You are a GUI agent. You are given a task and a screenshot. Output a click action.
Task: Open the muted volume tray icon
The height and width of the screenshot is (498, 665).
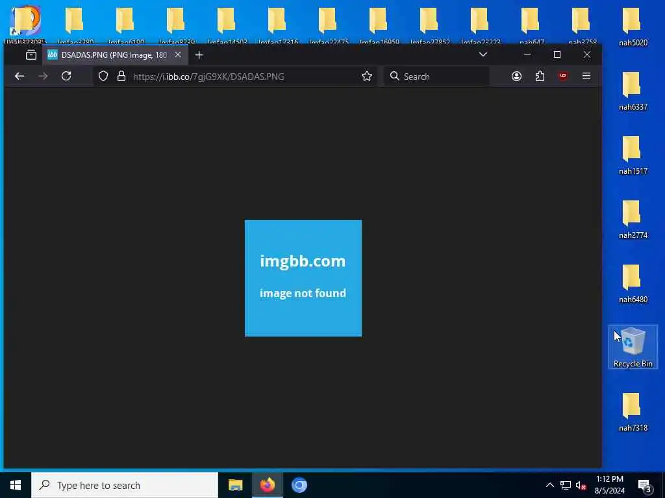(581, 485)
